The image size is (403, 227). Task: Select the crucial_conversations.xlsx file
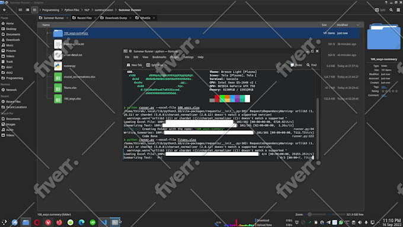79,77
